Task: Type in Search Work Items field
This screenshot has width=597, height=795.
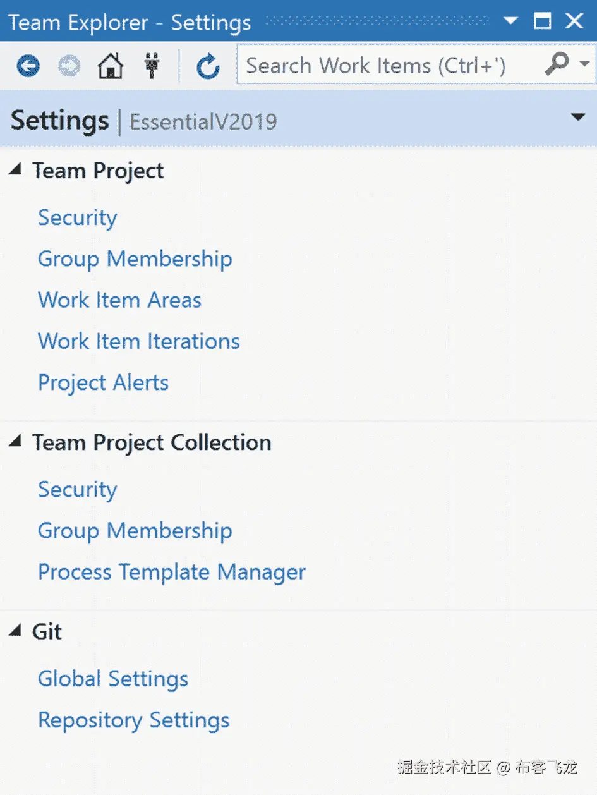Action: [385, 66]
